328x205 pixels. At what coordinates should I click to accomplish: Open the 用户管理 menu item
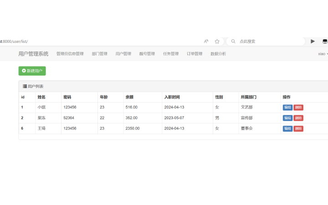[x=123, y=54]
